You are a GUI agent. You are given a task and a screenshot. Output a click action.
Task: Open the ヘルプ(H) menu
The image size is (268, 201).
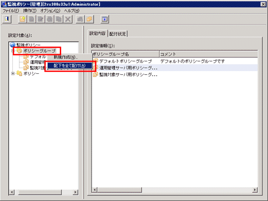tap(72, 11)
